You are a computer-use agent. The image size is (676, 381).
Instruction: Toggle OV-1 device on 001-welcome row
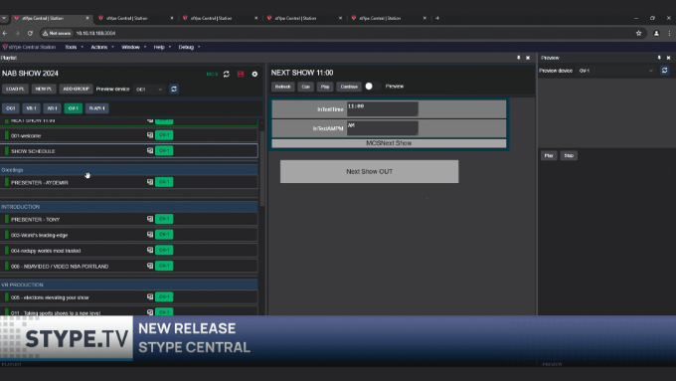[x=164, y=135]
